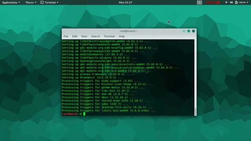Click the red recording indicator in top bar

213,2
